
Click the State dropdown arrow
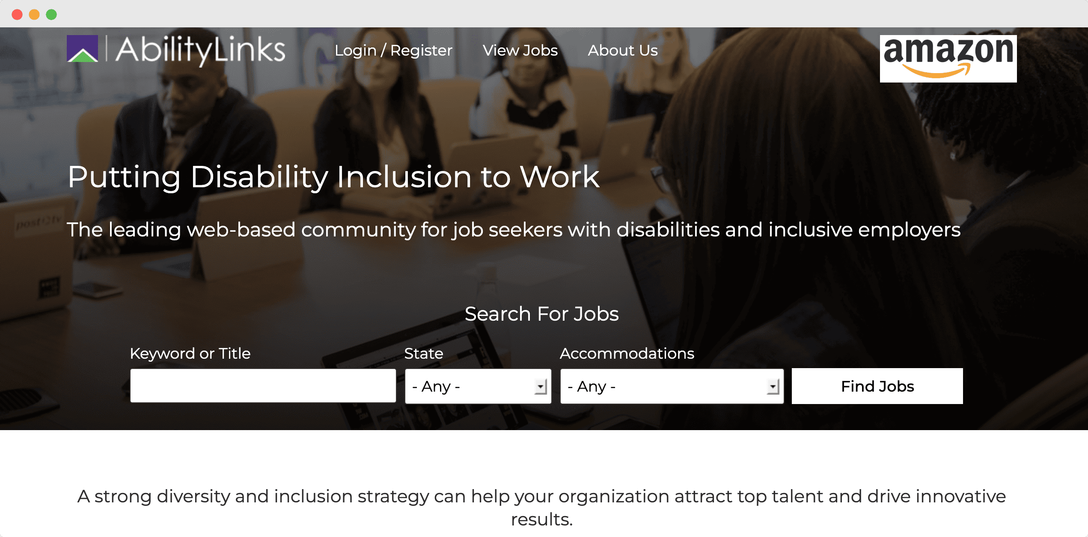click(x=540, y=386)
